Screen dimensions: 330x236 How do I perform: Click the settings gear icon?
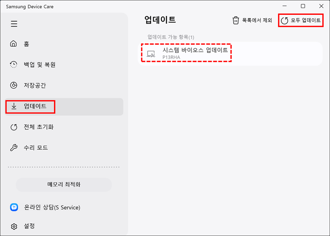[14, 226]
